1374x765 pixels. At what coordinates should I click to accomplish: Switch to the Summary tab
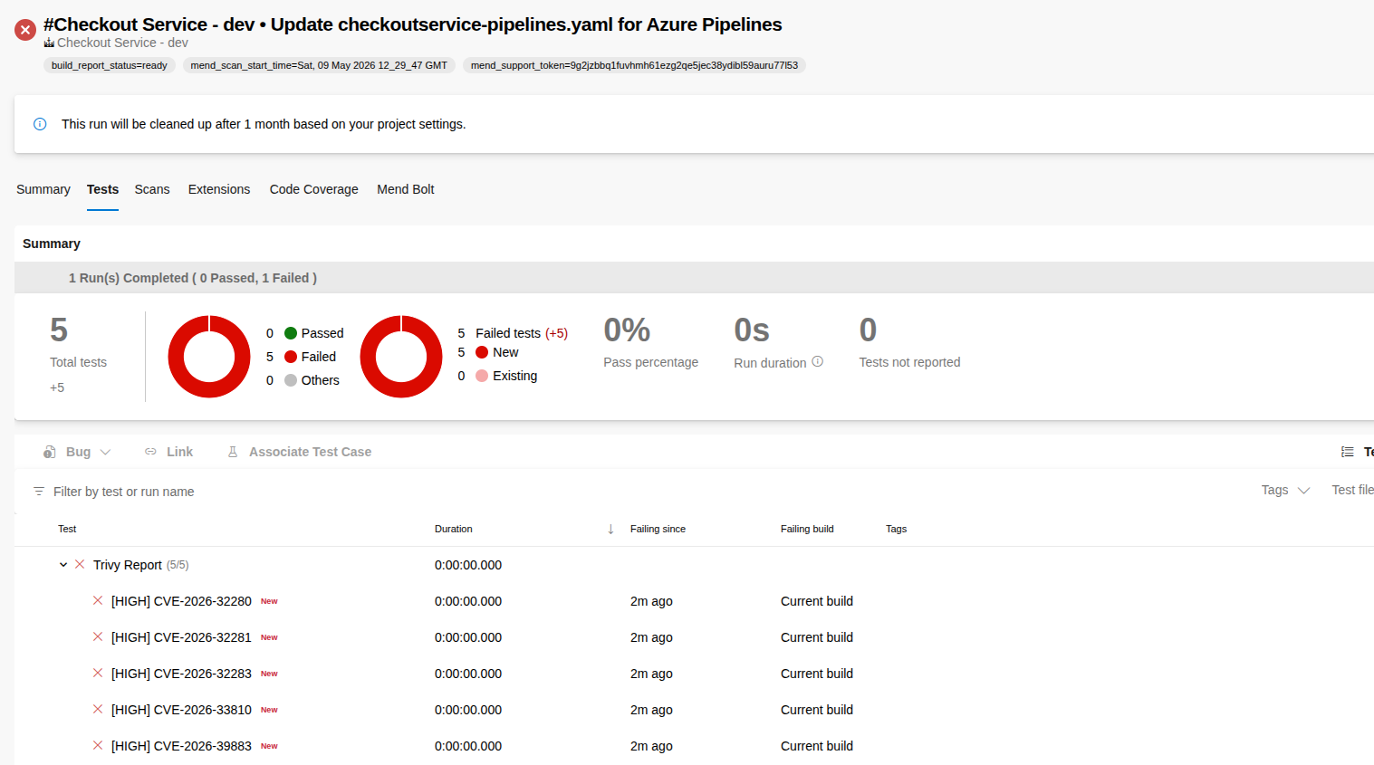[x=43, y=189]
